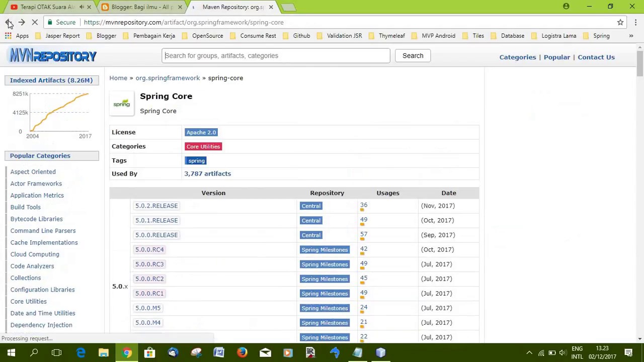Open the Aspect Oriented category
This screenshot has width=644, height=362.
pyautogui.click(x=33, y=172)
